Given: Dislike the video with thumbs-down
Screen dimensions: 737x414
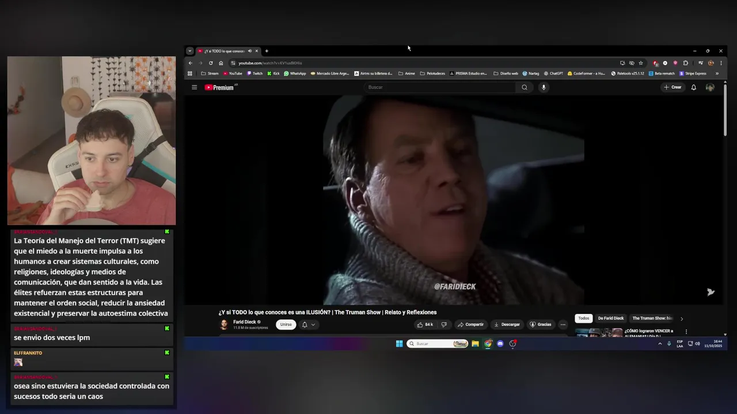Looking at the screenshot, I should [x=444, y=324].
